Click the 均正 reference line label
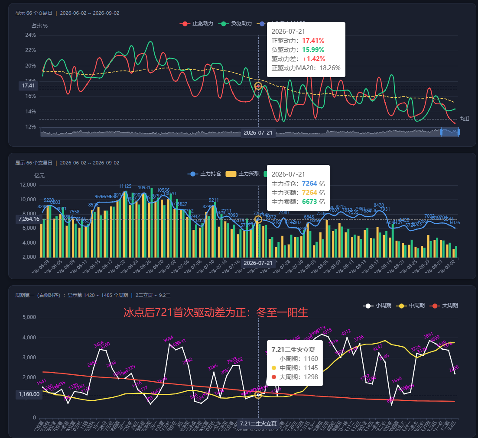The image size is (478, 438). pos(465,119)
